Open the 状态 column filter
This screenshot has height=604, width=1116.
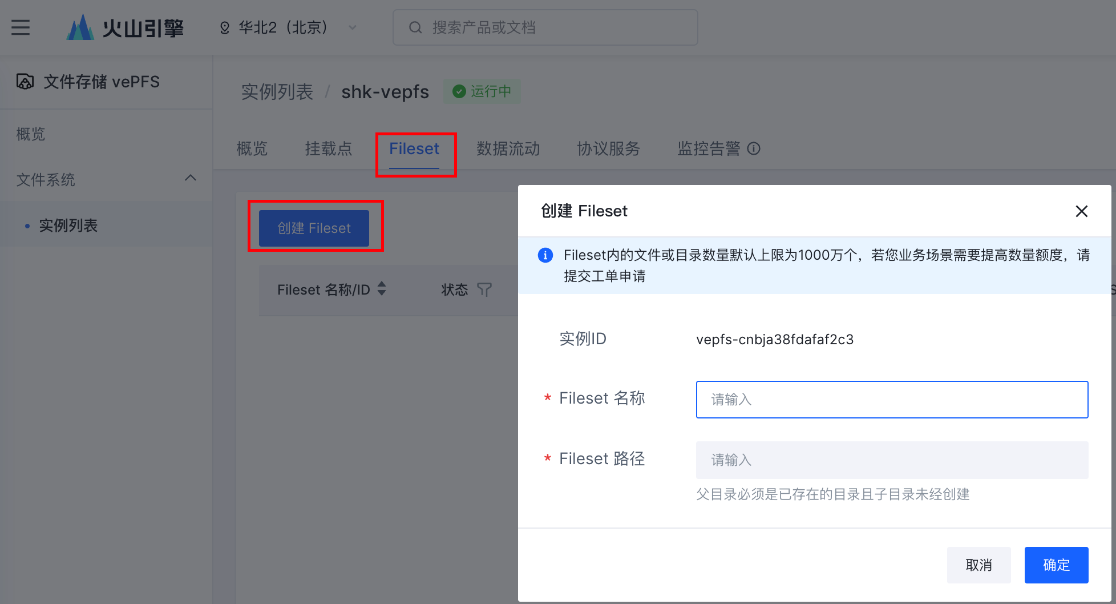coord(484,290)
